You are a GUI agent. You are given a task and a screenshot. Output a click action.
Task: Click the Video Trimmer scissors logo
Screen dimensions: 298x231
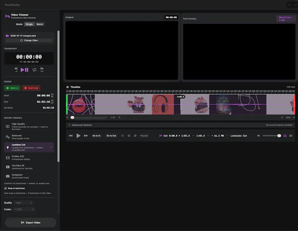pyautogui.click(x=7, y=16)
